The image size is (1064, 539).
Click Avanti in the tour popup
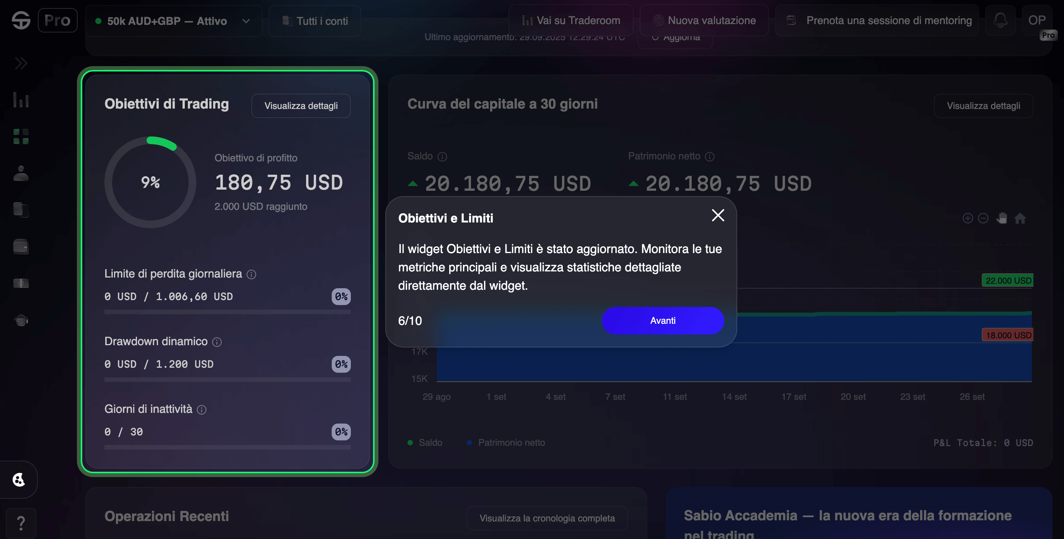(663, 320)
